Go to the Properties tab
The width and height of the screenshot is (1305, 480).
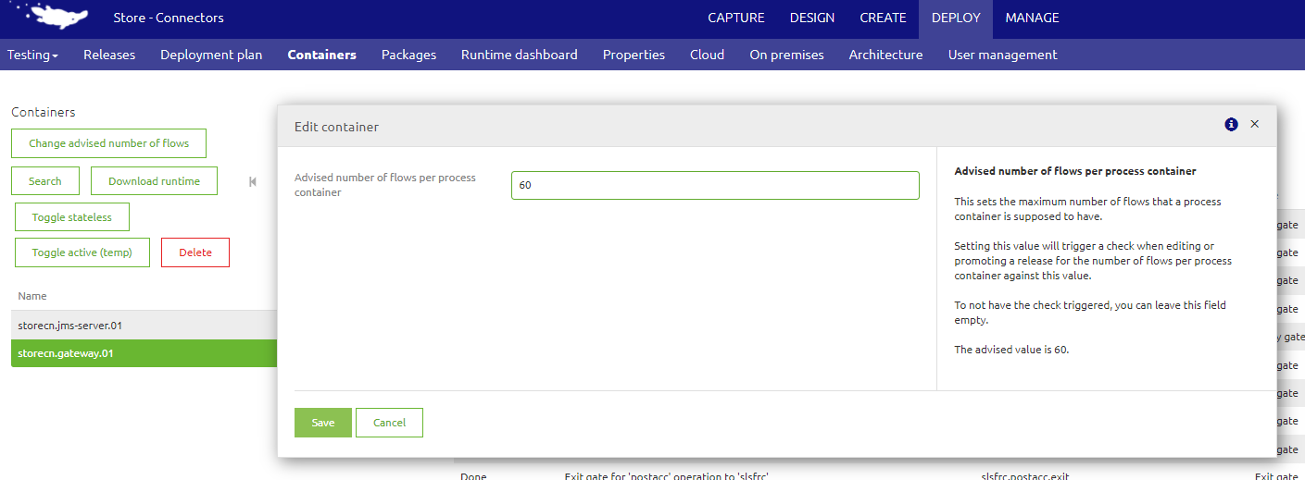tap(634, 55)
